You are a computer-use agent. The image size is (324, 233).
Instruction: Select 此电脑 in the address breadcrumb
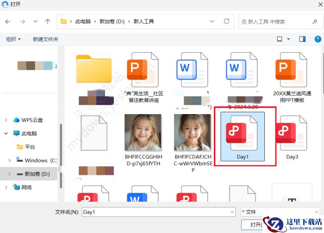tap(83, 21)
